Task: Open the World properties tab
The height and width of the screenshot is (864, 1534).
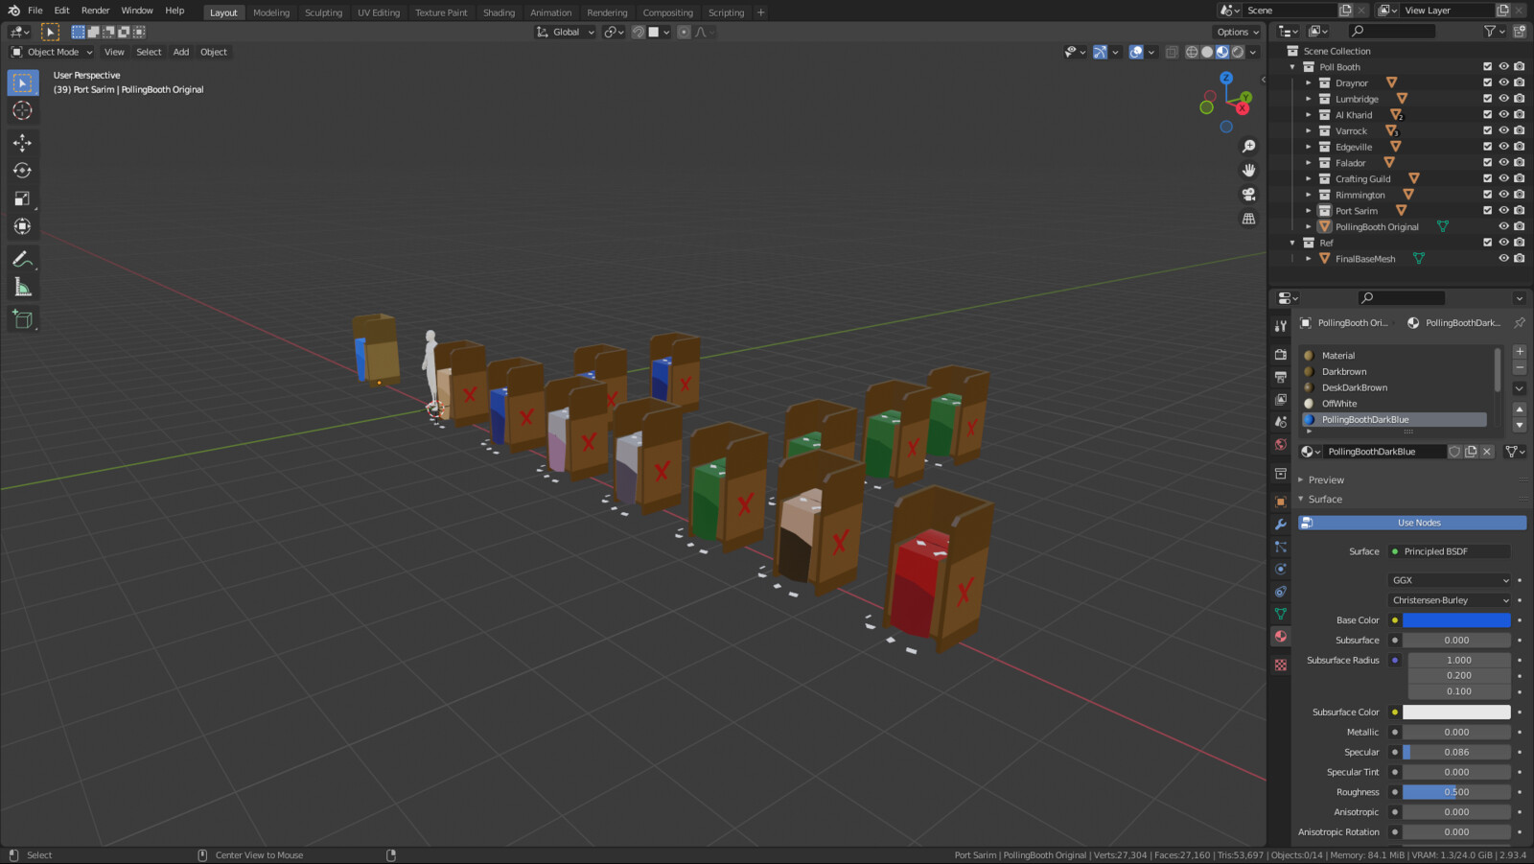Action: coord(1281,445)
